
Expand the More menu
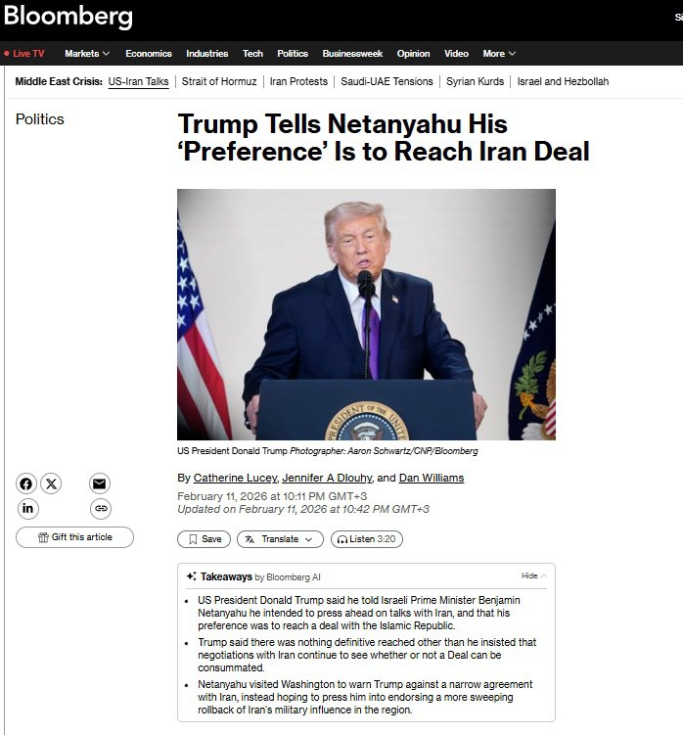coord(499,54)
